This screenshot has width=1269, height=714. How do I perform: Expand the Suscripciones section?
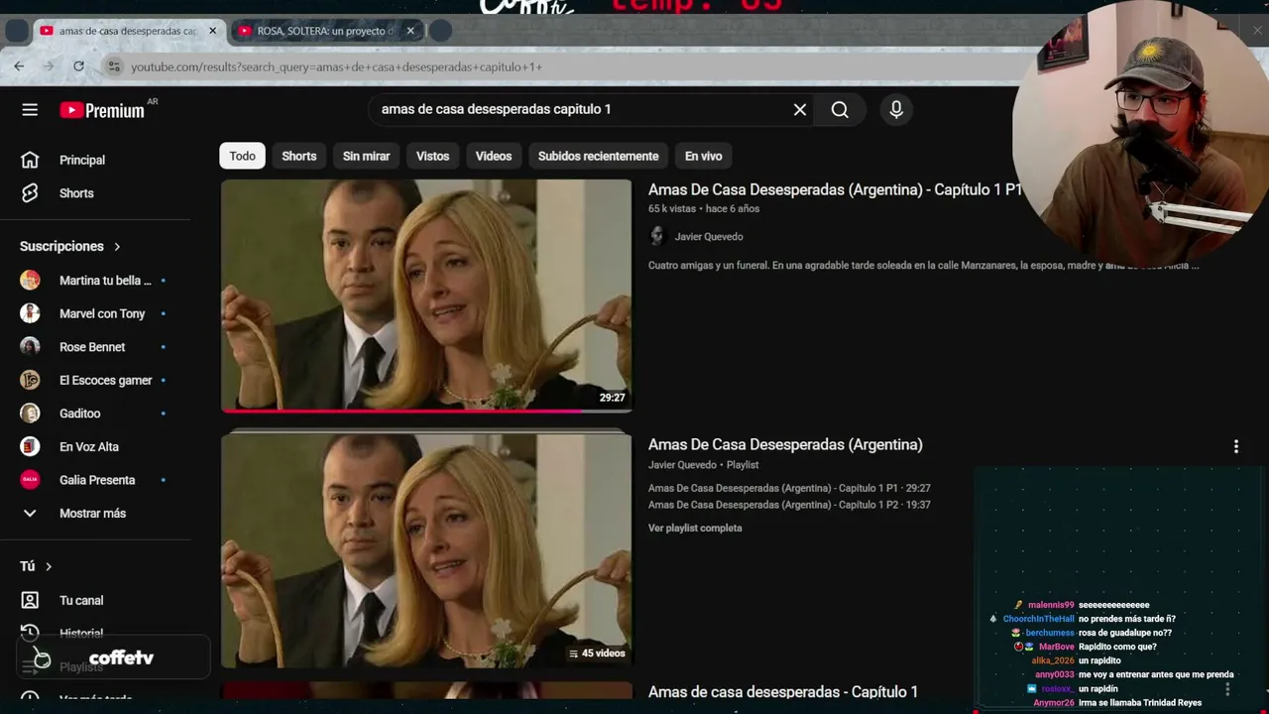70,246
